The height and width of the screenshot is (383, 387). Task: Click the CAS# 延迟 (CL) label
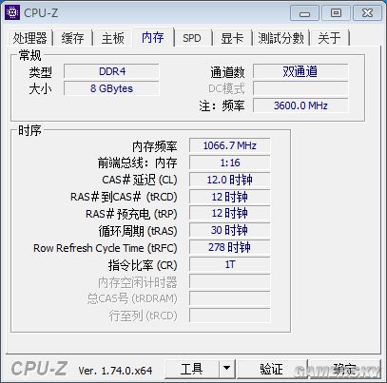[x=140, y=180]
